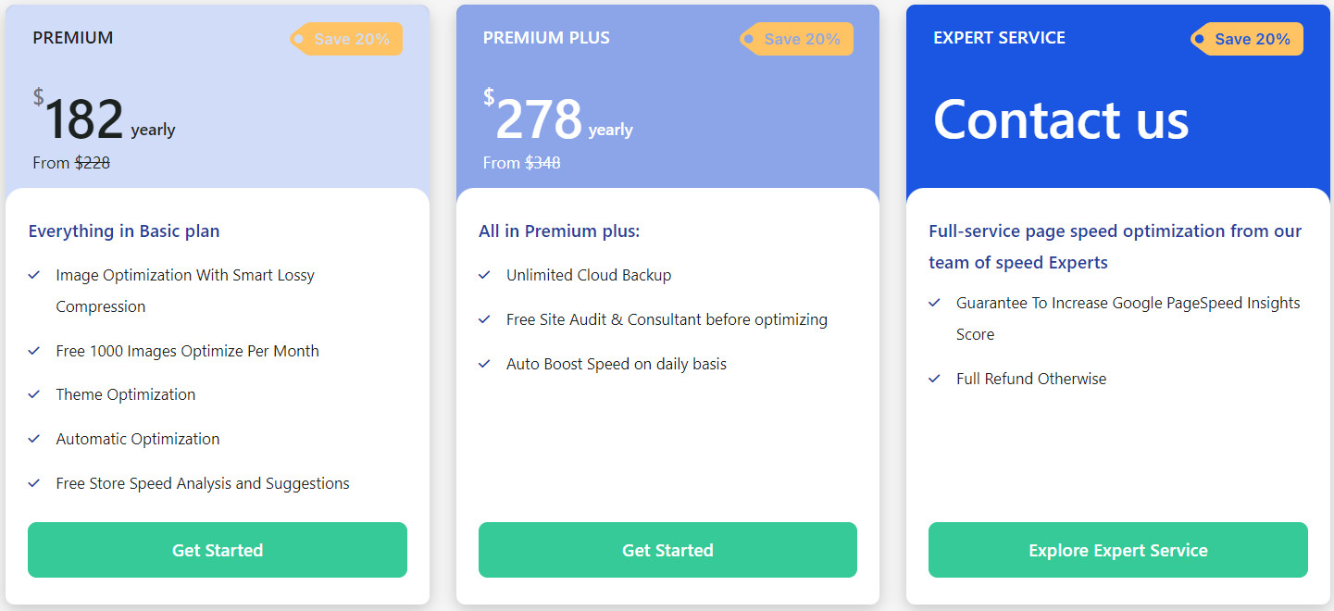Click the Save 20% tag on Expert Service card
The image size is (1334, 611).
click(x=1247, y=38)
